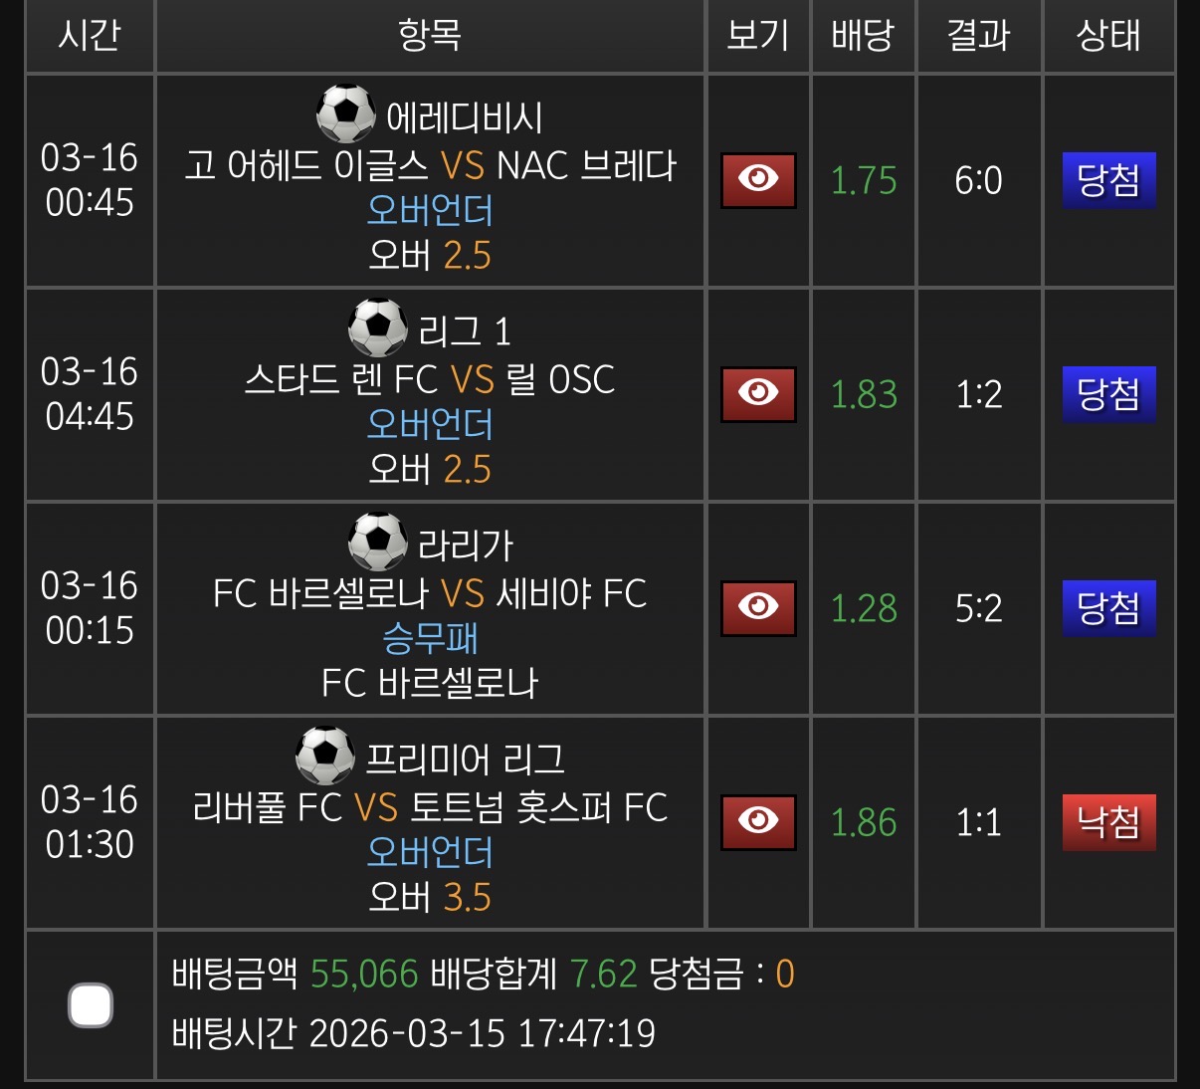This screenshot has width=1200, height=1089.
Task: Click the 배팅시간 timestamp text
Action: 414,1033
